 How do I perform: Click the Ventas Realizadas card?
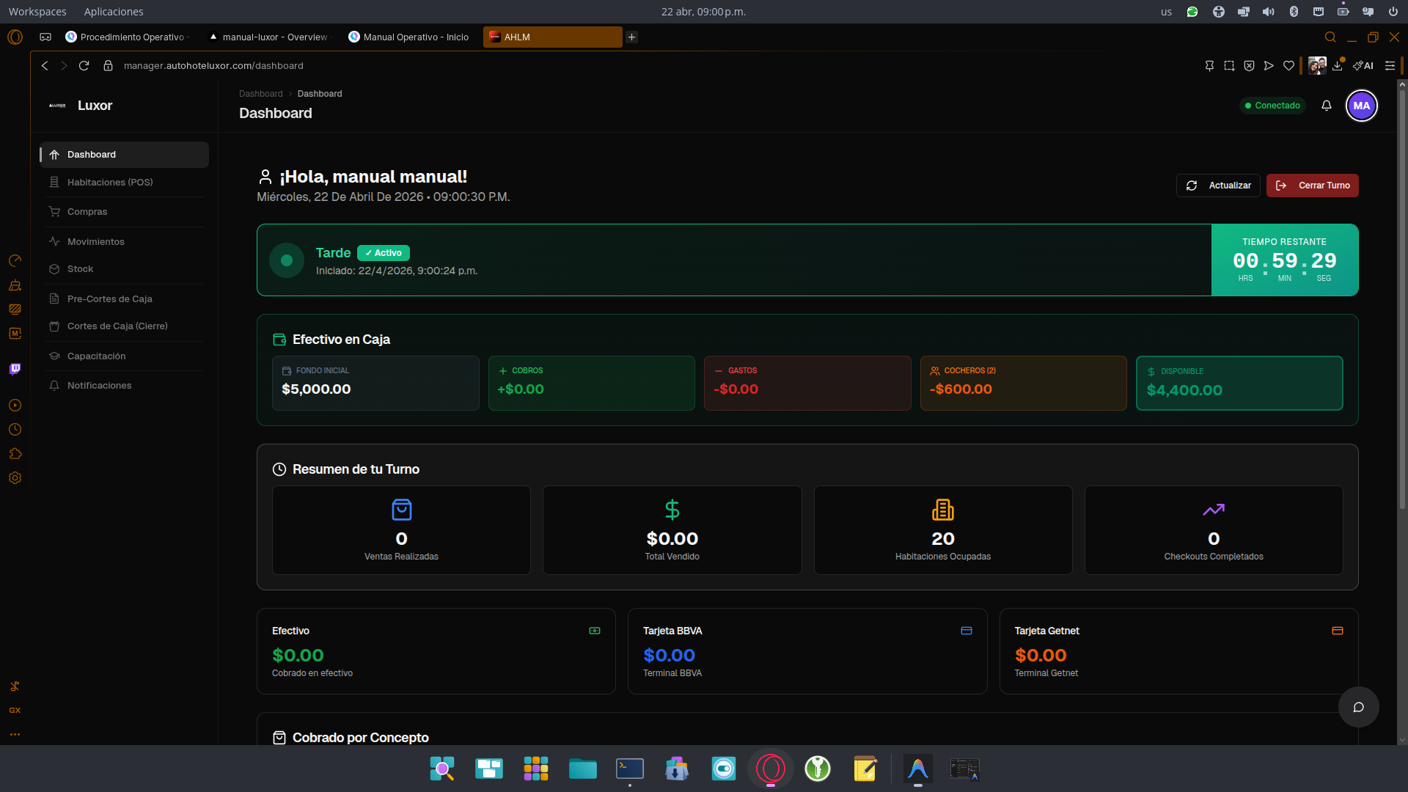tap(401, 529)
